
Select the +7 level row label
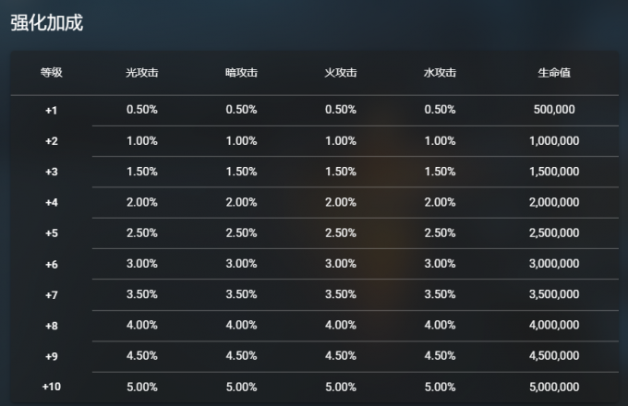[51, 295]
